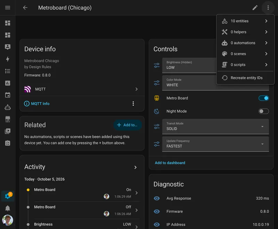Expand the Activity panel chevron
The image size is (278, 229).
(x=136, y=167)
